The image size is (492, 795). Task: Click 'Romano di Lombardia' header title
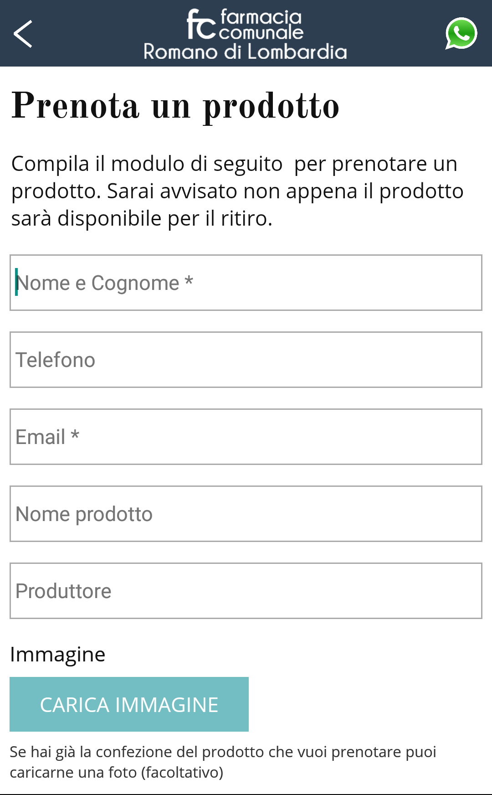coord(245,52)
